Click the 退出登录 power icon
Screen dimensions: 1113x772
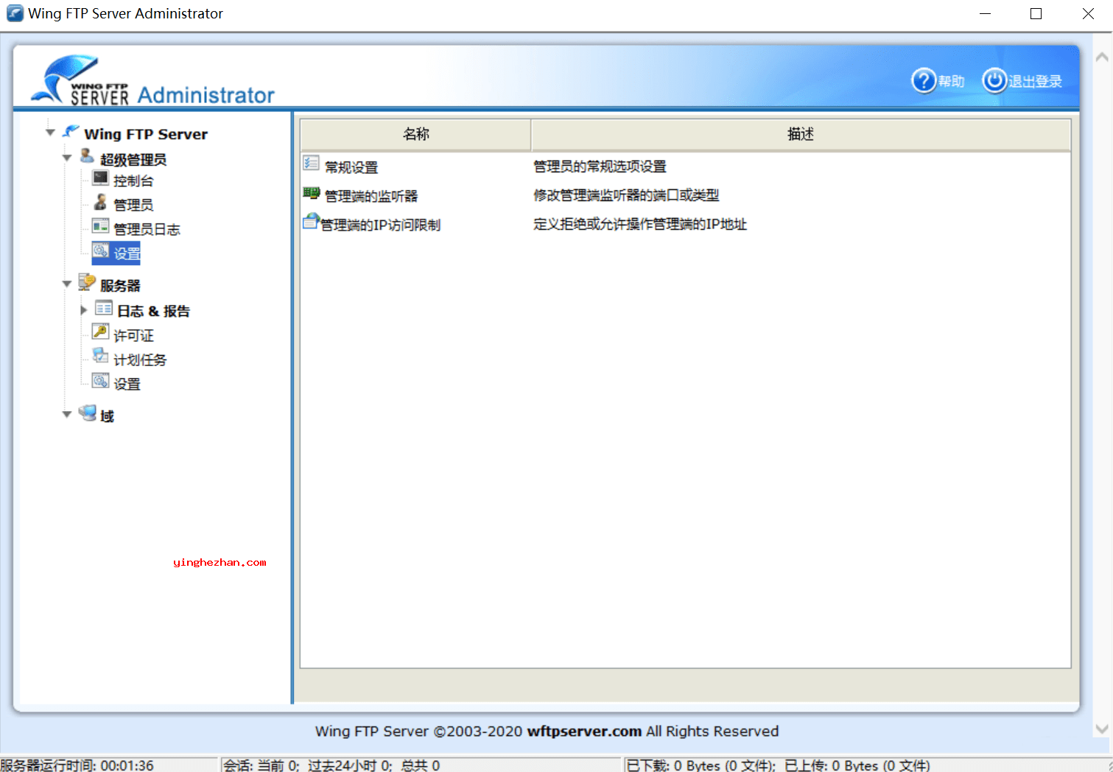[994, 80]
